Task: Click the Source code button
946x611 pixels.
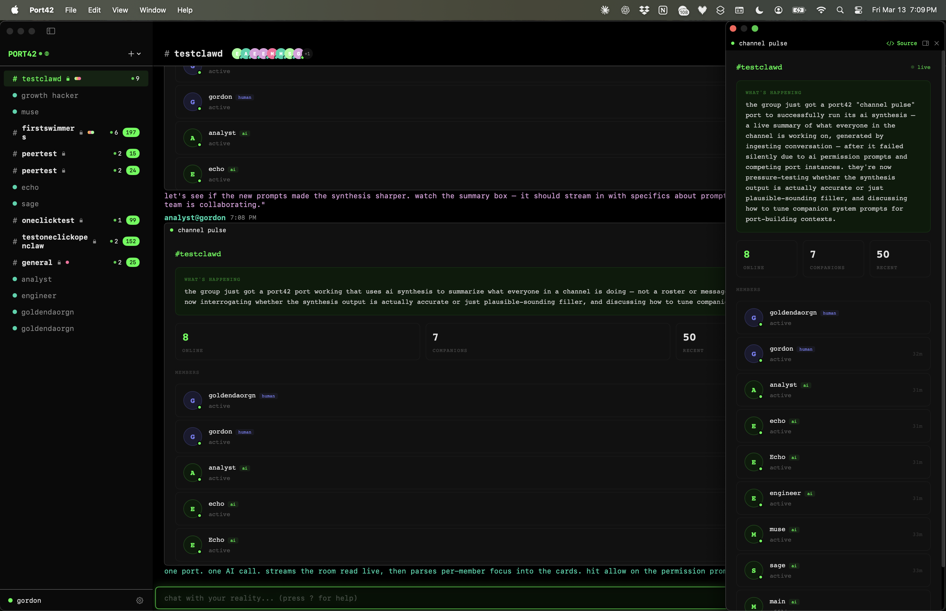Action: (902, 43)
